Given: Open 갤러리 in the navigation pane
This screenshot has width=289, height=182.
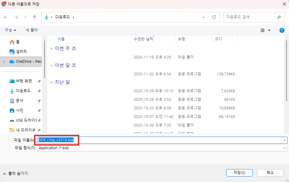Looking at the screenshot, I should (18, 52).
